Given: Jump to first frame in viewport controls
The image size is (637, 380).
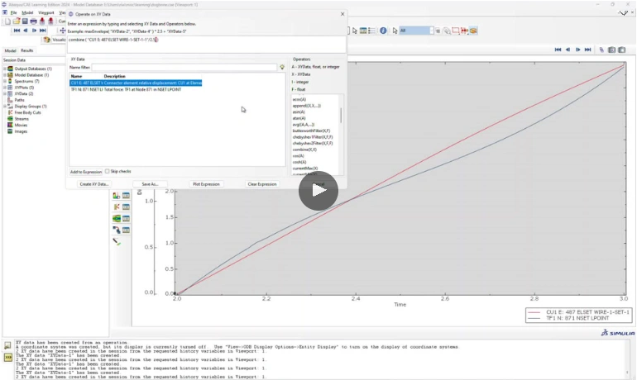Looking at the screenshot, I should click(x=558, y=50).
